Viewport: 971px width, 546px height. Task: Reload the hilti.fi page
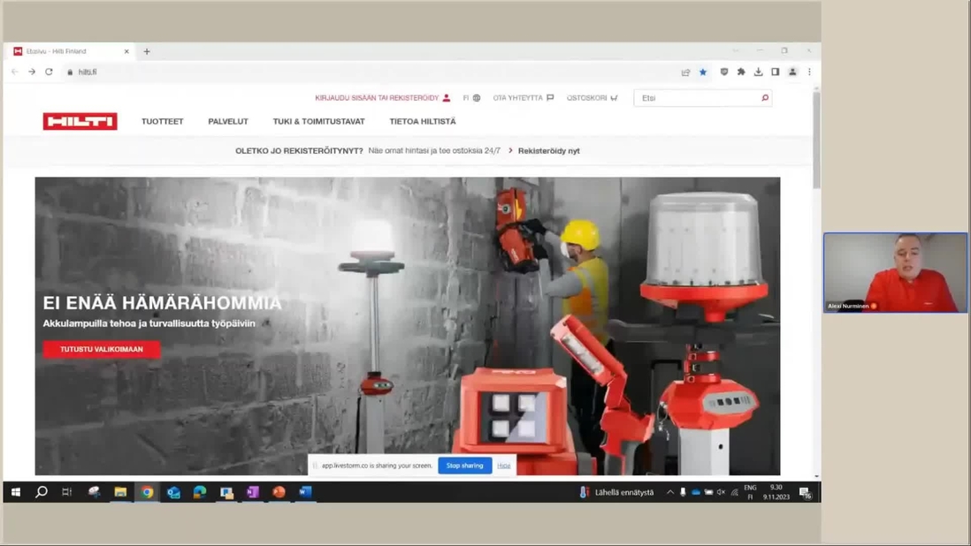(x=49, y=72)
